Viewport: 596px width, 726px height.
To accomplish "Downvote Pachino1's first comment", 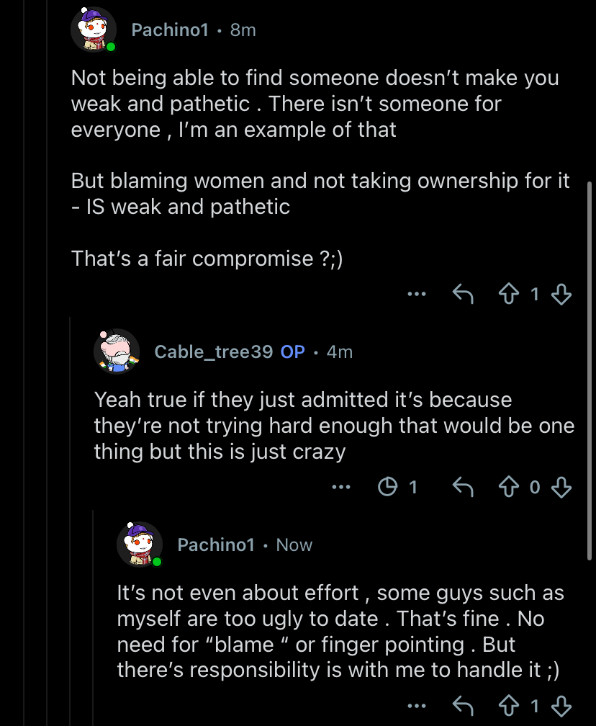I will coord(561,294).
